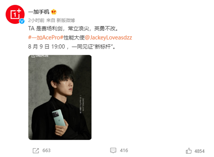Click the blue verified badge on avatar
Viewport: 214px width, 157px height.
click(22, 21)
